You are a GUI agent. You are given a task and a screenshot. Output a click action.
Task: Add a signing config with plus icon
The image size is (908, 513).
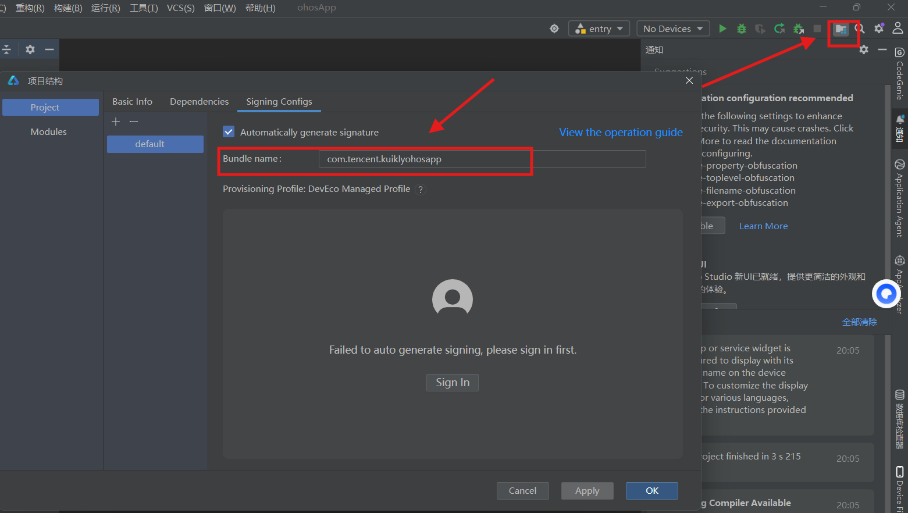coord(116,122)
